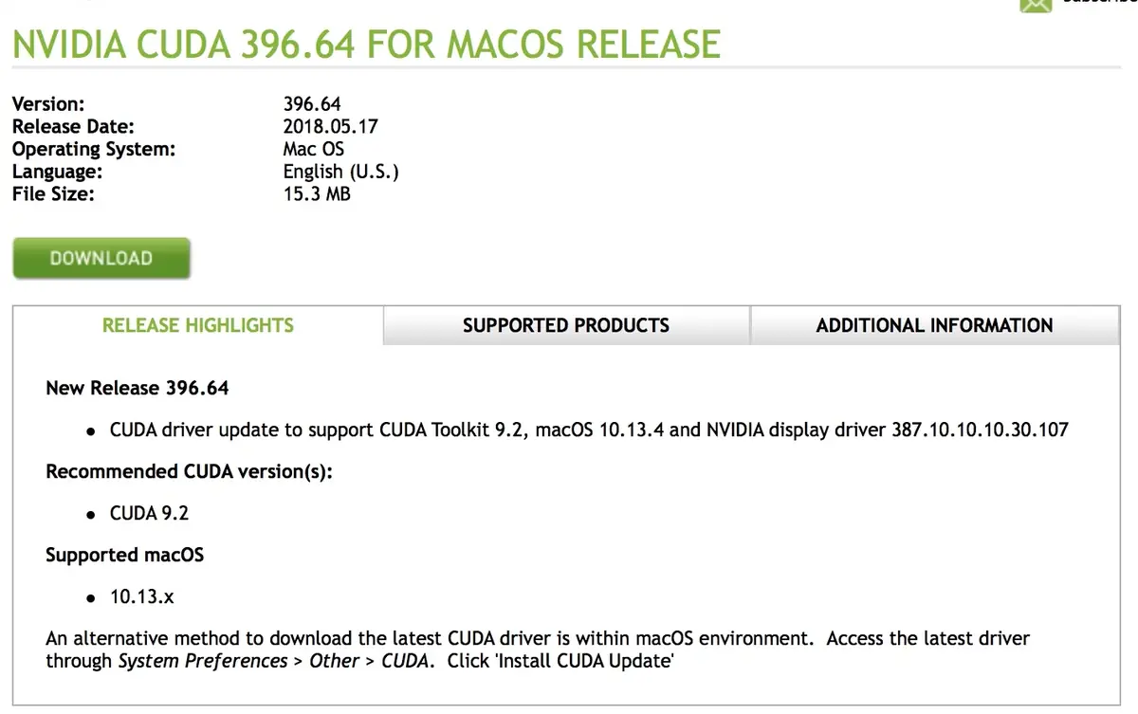Click the NVIDIA CUDA 396.64 page heading
Image resolution: width=1138 pixels, height=714 pixels.
tap(366, 45)
